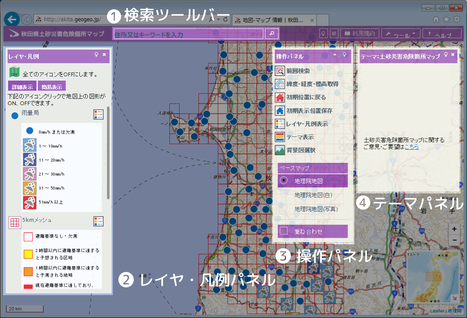Collapse the minimap with the arrow icon
Viewport: 467px width, 318px height.
(455, 298)
